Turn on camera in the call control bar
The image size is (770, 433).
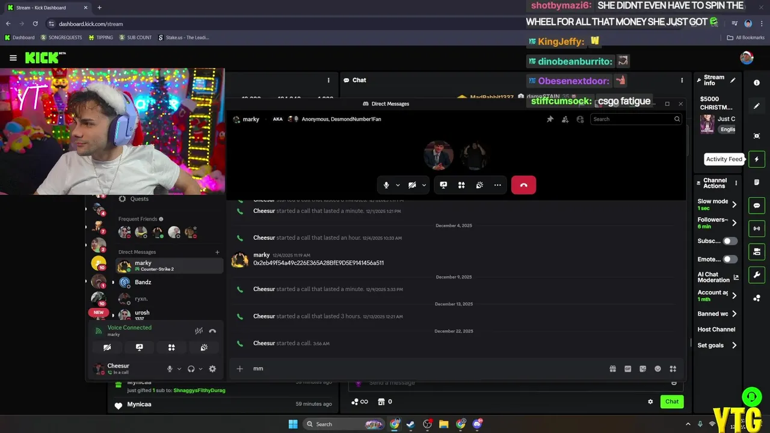(412, 185)
